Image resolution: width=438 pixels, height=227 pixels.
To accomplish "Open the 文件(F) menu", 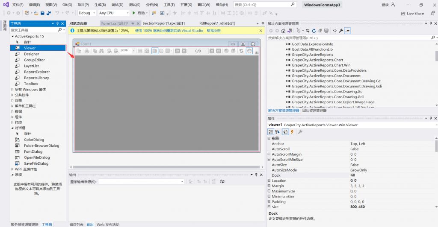I will tap(18, 5).
